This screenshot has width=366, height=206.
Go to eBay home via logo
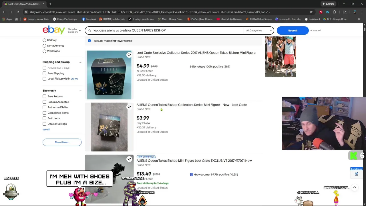pyautogui.click(x=54, y=30)
